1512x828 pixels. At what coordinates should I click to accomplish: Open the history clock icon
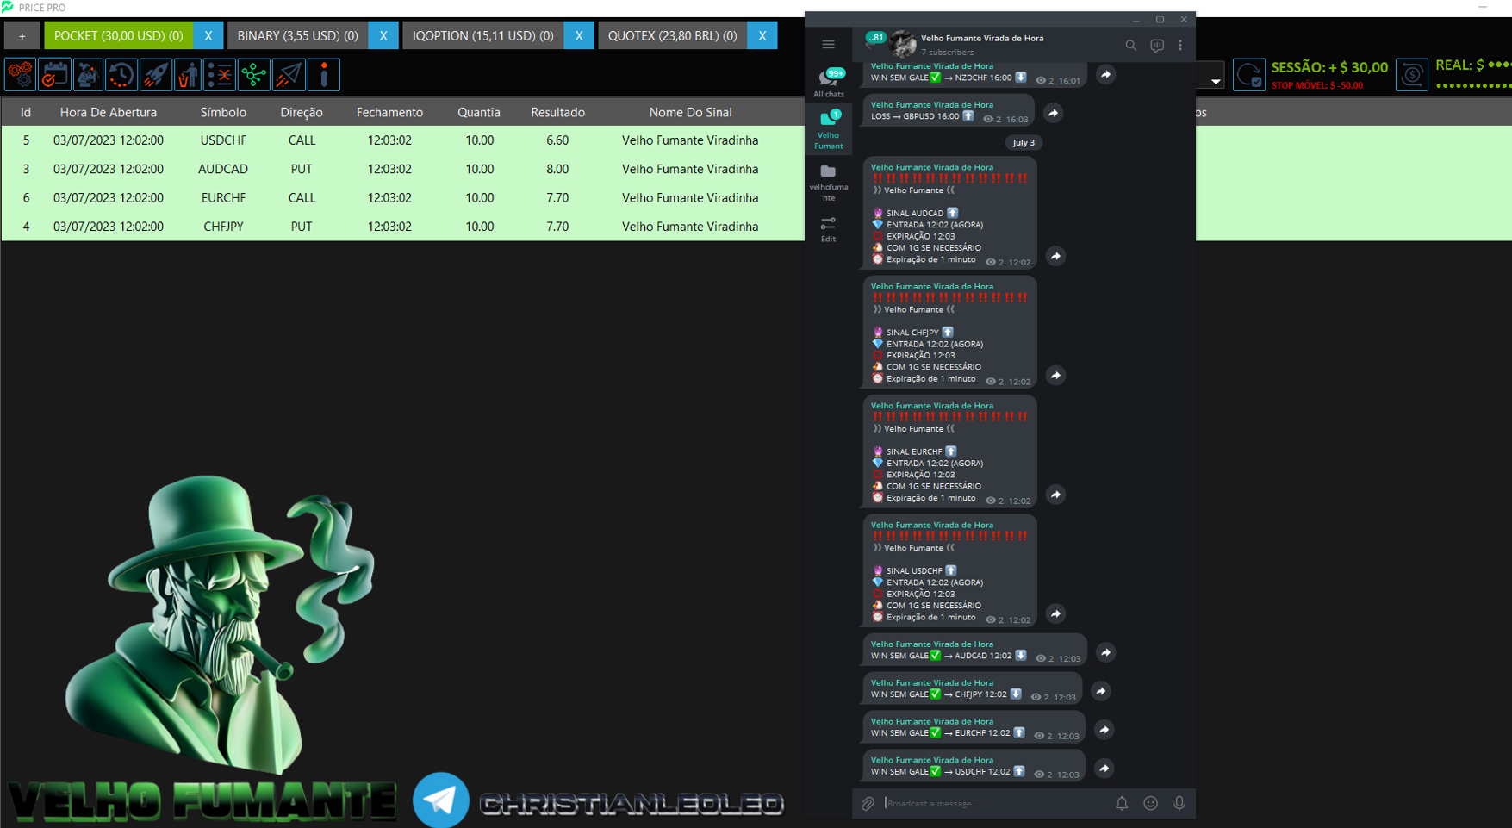121,75
